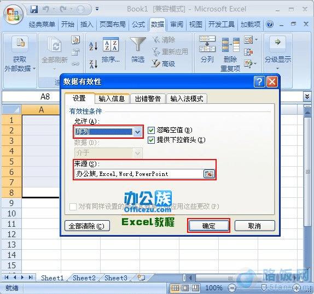Open the Review ribbon tab

pos(177,25)
